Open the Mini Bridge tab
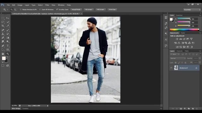Image resolution: width=202 pixels, height=113 pixels. (16, 109)
